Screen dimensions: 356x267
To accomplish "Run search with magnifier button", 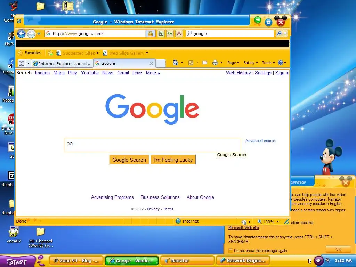I will click(x=279, y=34).
